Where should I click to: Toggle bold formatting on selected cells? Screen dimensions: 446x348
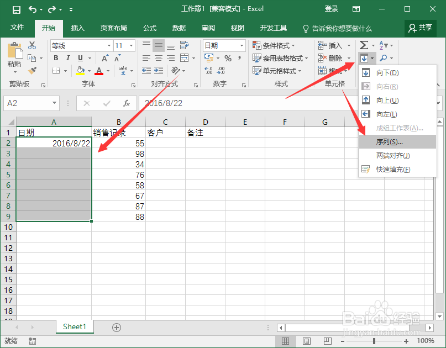tap(56, 57)
